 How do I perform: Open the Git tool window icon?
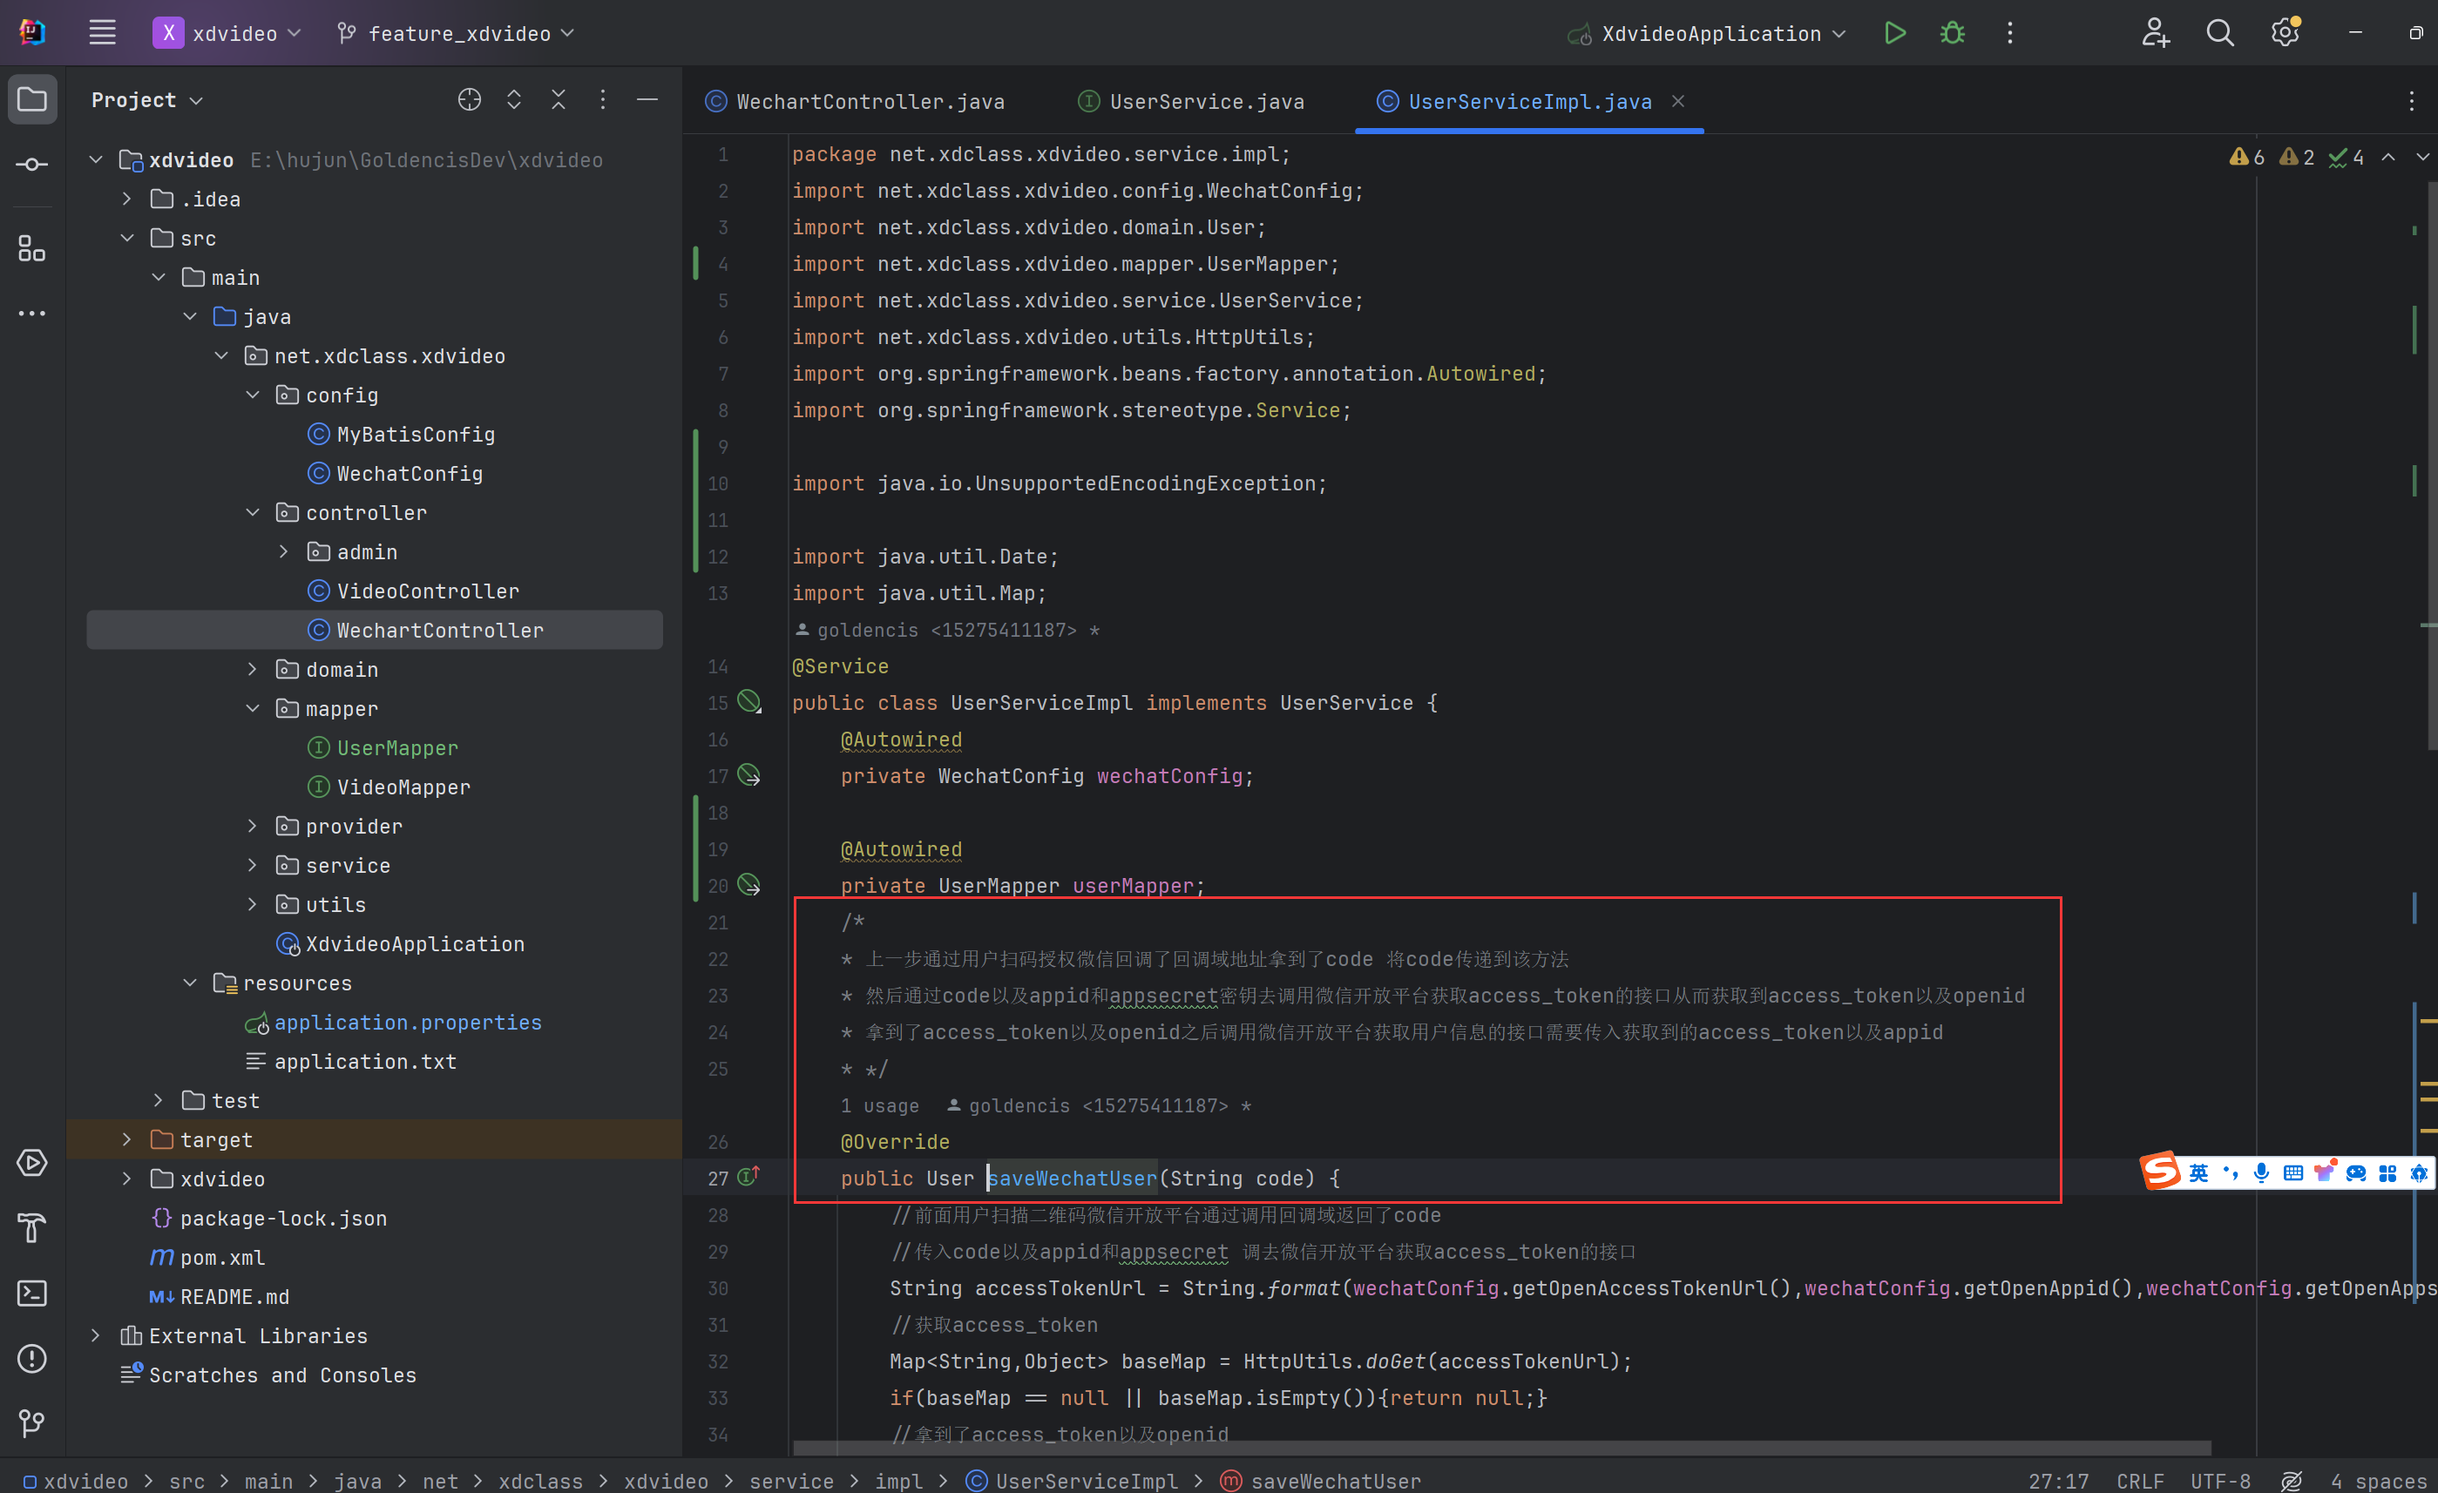click(31, 1423)
